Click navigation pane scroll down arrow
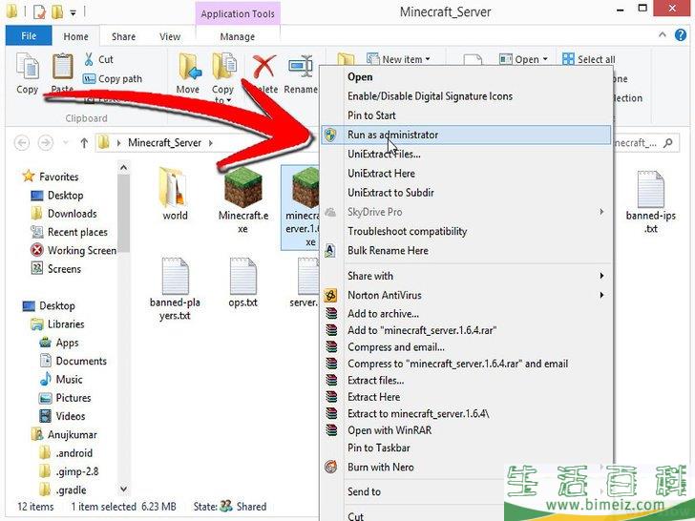Image resolution: width=695 pixels, height=521 pixels. point(124,489)
